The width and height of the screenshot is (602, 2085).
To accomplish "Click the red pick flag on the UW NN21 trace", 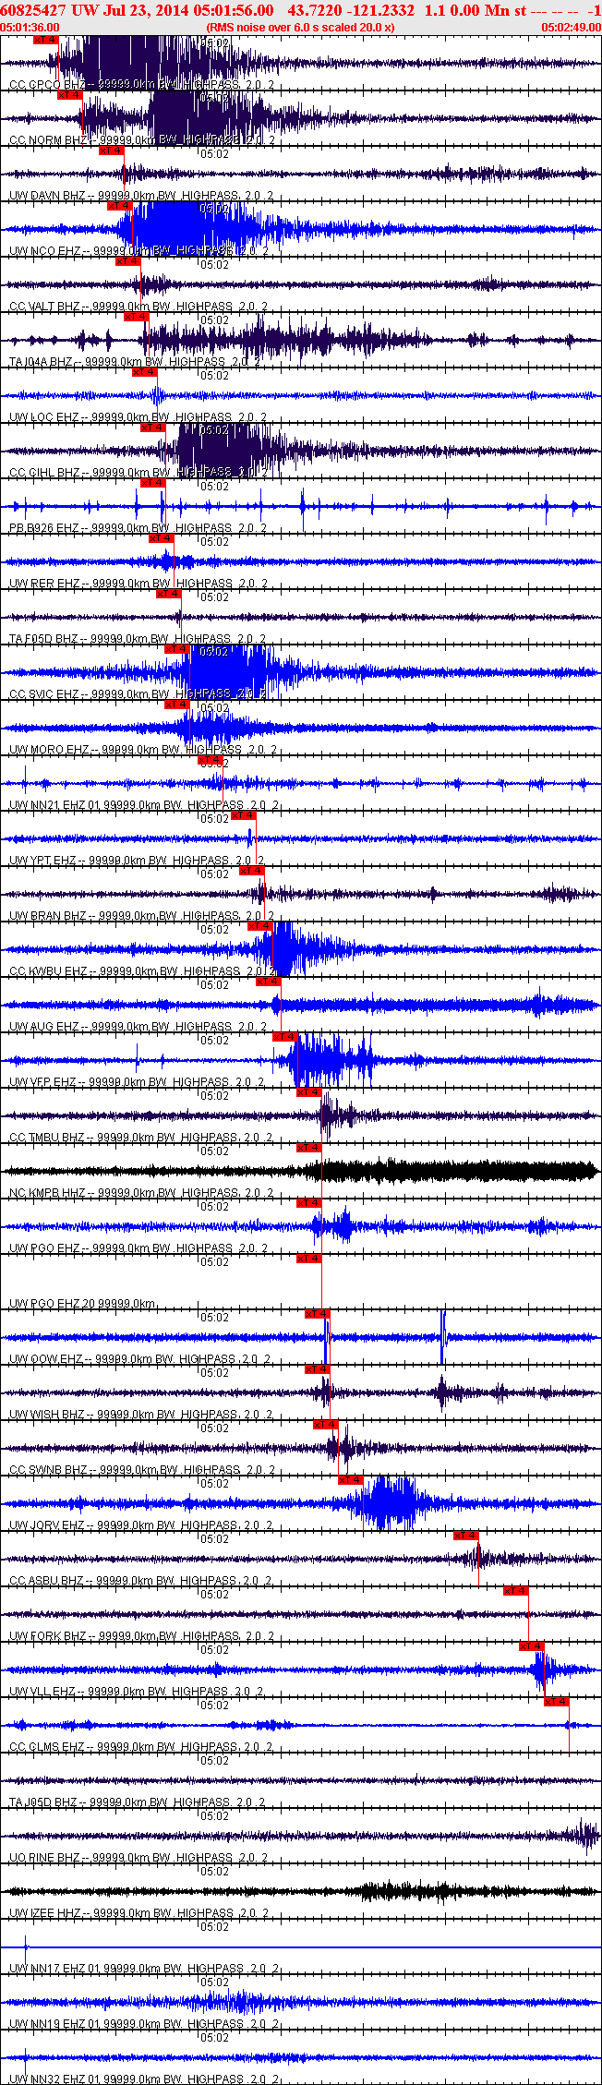I will 211,760.
